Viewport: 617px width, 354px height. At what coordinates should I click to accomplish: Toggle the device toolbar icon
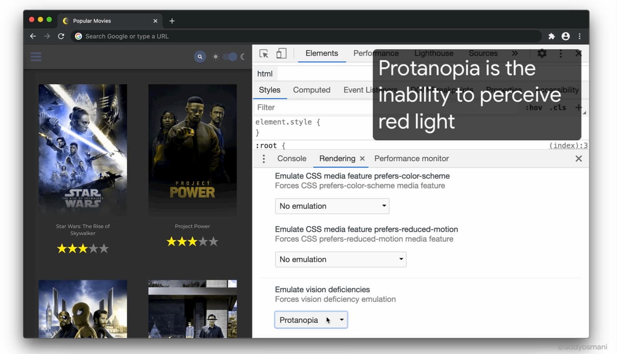282,53
